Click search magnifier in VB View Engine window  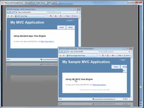point(129,52)
